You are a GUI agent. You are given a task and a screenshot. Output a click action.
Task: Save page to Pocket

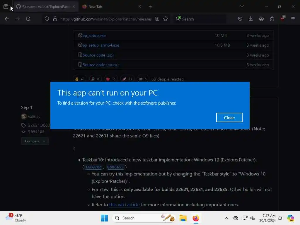click(240, 19)
